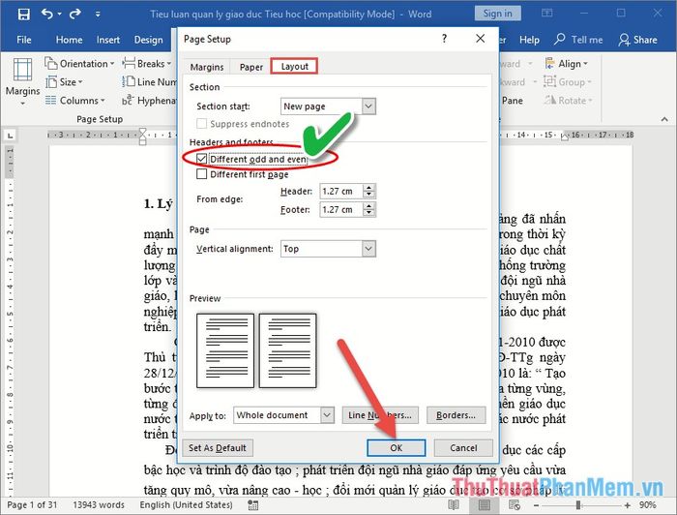Click the Line Numbers ribbon icon
This screenshot has height=515, width=677.
[x=129, y=81]
